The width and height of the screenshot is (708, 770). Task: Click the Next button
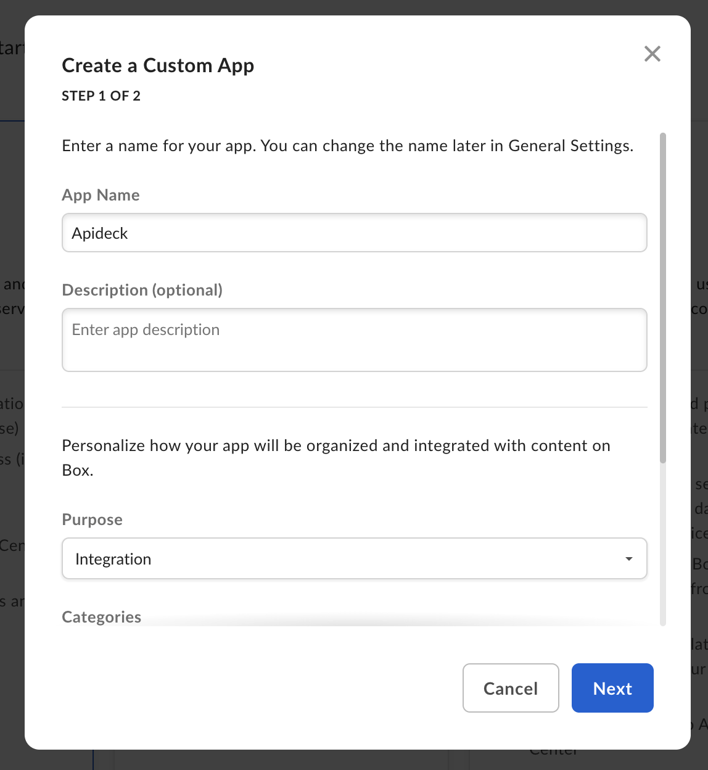pos(612,688)
